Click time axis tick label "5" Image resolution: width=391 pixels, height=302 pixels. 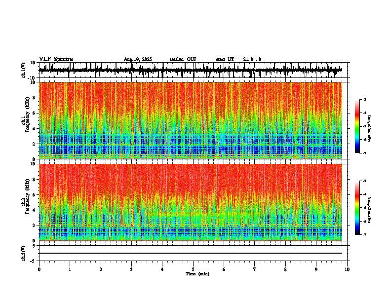193,269
